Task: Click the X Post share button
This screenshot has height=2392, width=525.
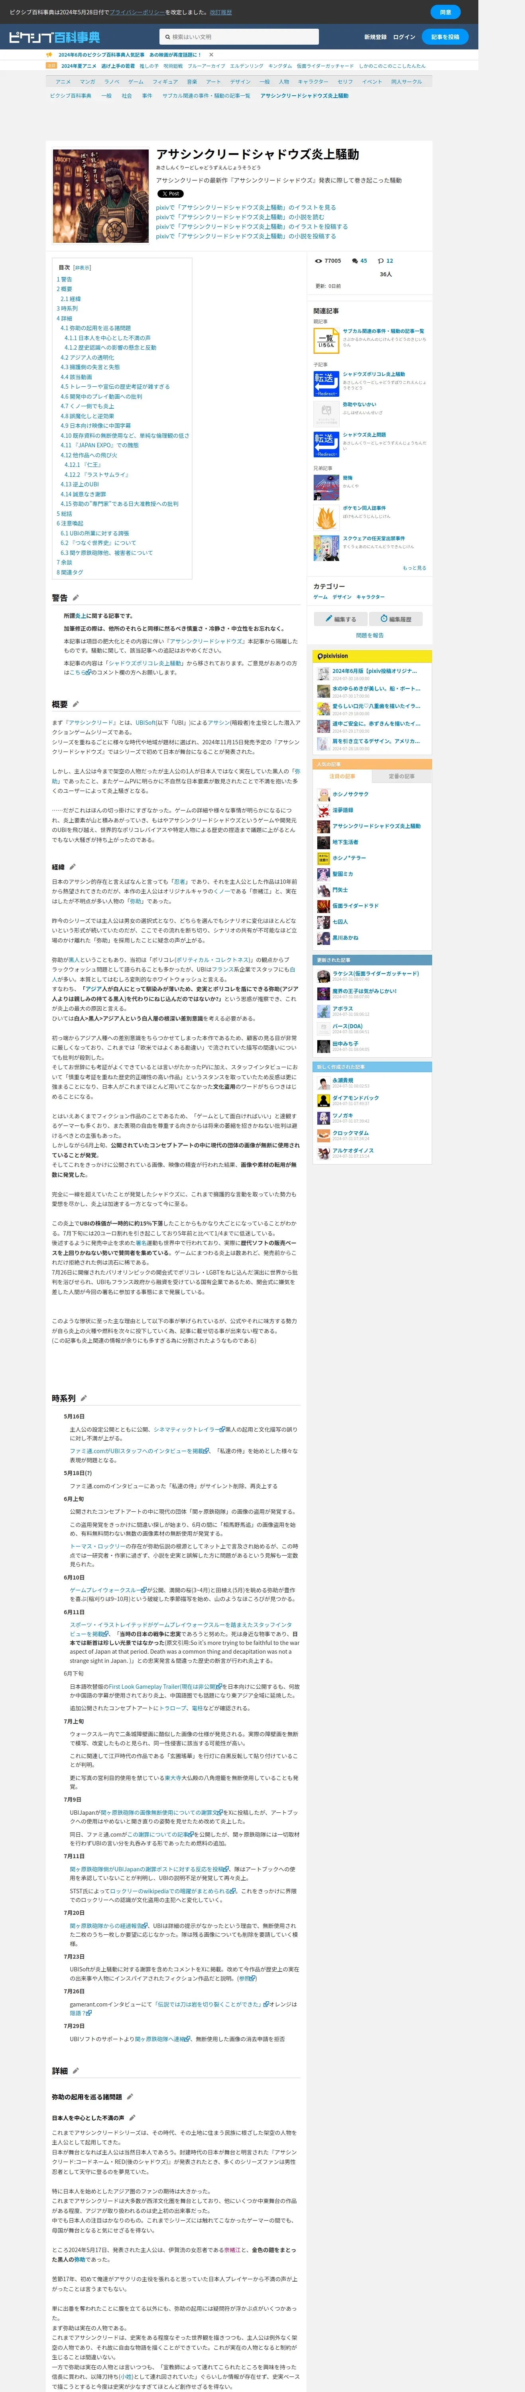Action: click(x=170, y=194)
